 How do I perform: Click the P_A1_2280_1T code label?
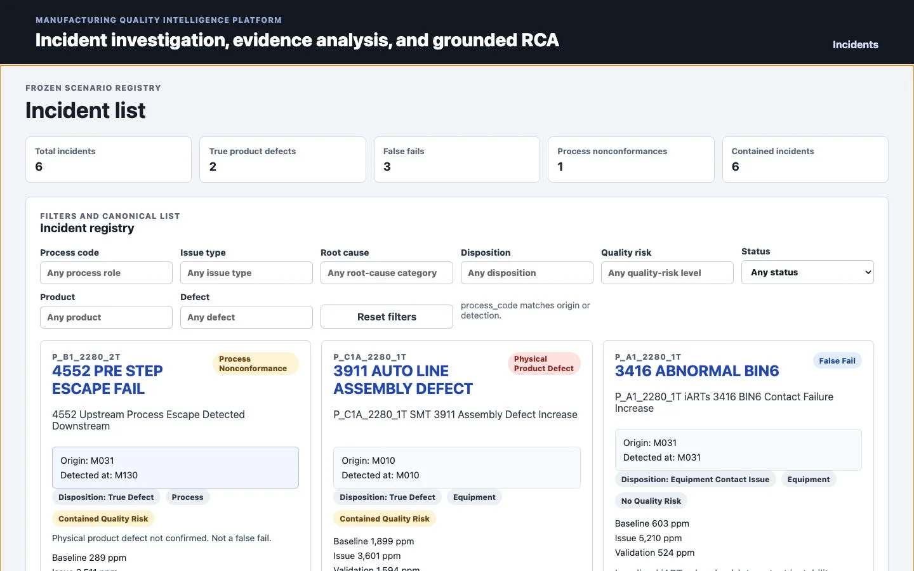648,357
